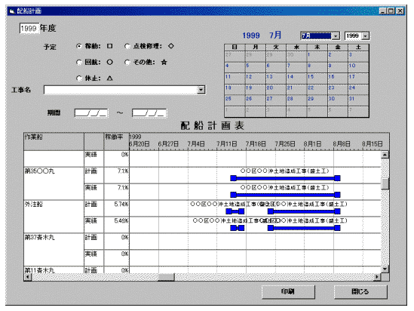Select the 点検修理 radio option
414x311 pixels.
coord(127,46)
